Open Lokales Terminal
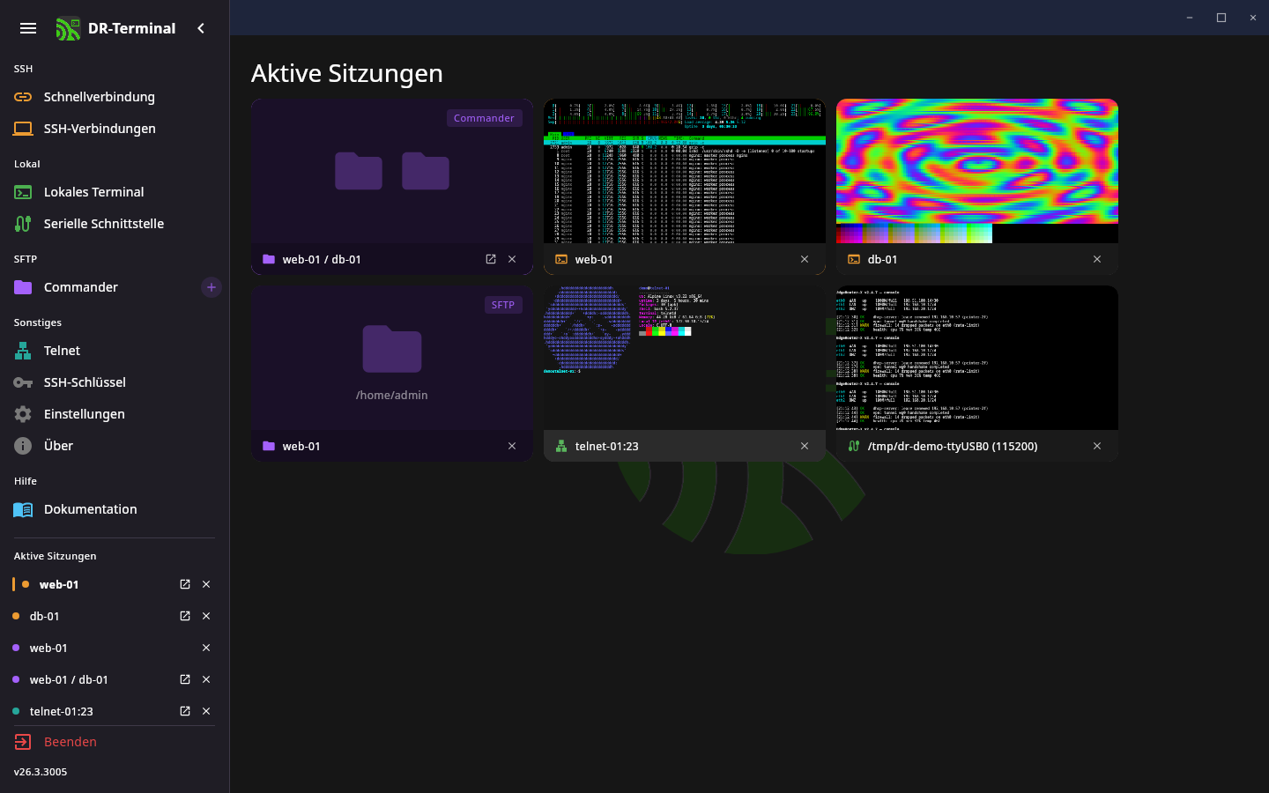Image resolution: width=1269 pixels, height=793 pixels. pos(115,192)
